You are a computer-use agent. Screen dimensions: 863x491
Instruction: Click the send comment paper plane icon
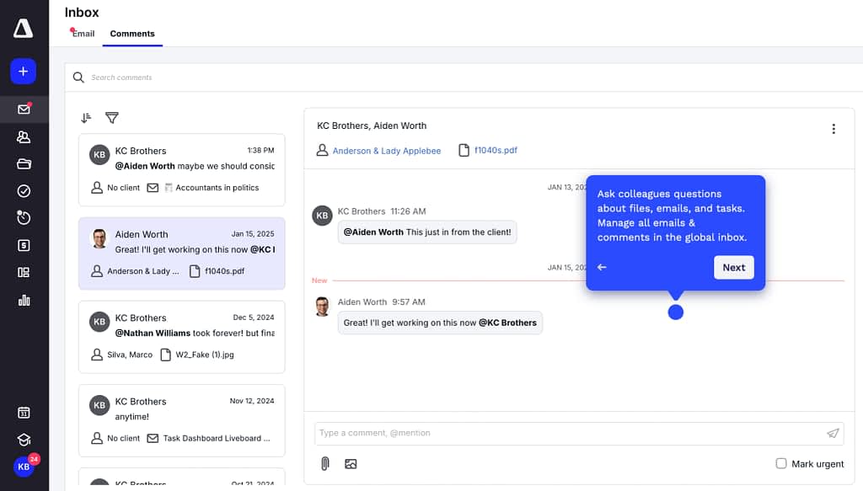833,433
